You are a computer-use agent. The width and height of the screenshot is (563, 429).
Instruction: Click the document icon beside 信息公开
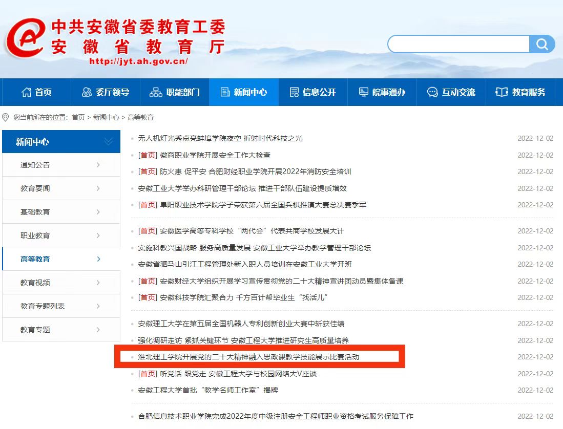pos(294,92)
